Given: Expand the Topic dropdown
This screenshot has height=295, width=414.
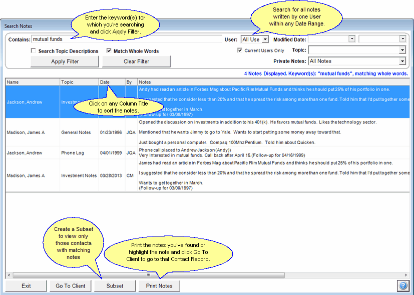Looking at the screenshot, I should [x=402, y=50].
